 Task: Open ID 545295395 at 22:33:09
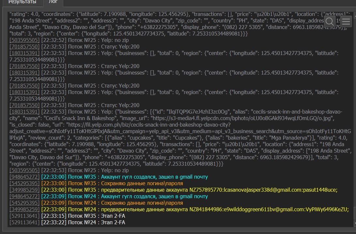[x=25, y=203]
